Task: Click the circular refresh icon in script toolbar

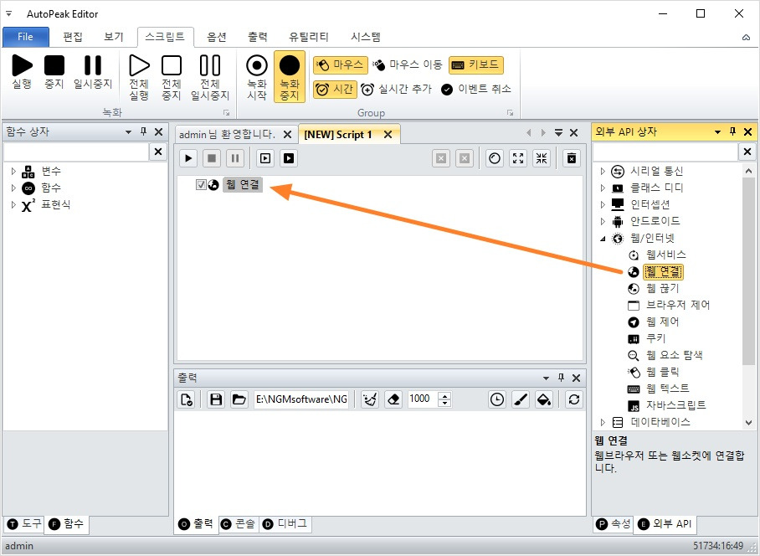Action: (x=495, y=158)
